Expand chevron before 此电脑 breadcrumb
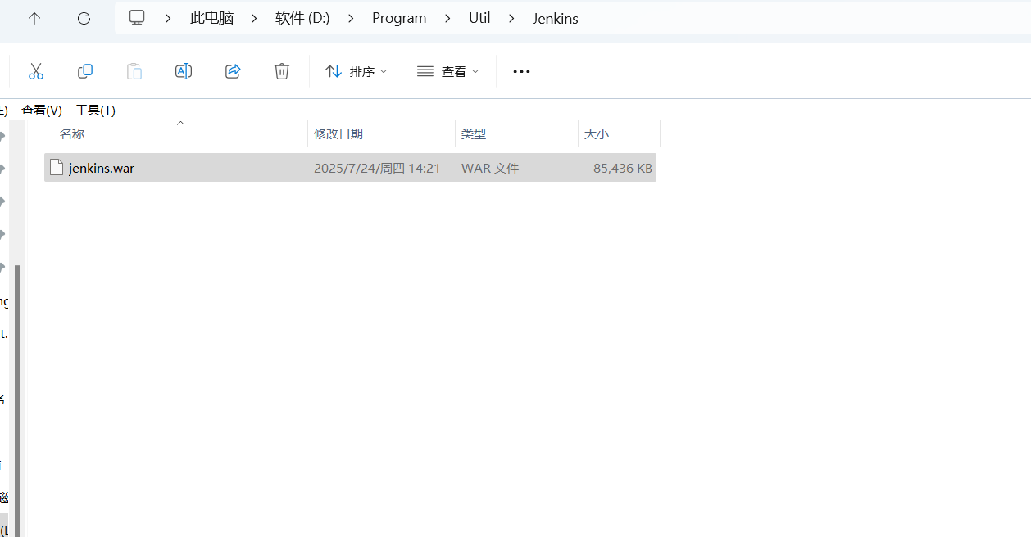The width and height of the screenshot is (1031, 537). point(169,18)
